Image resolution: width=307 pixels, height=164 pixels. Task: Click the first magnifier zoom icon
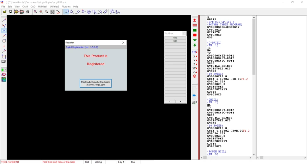[x=35, y=12]
